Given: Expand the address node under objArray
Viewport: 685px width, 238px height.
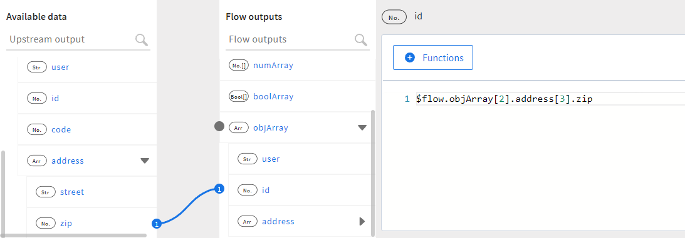Looking at the screenshot, I should pos(362,222).
